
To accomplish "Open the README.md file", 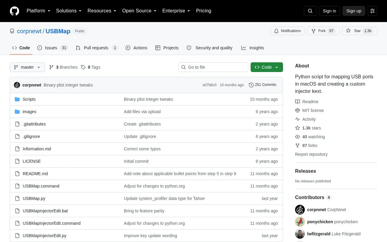I will click(35, 174).
